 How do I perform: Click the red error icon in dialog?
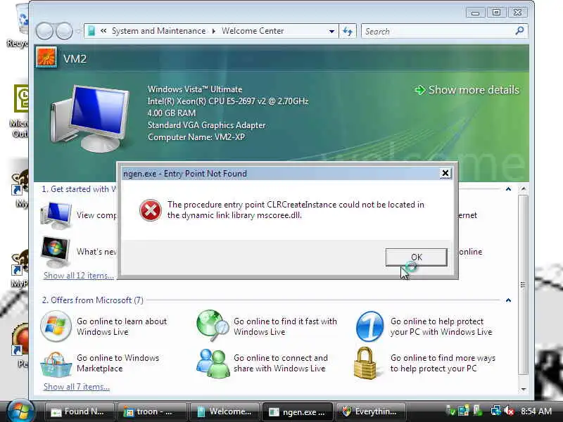(150, 210)
